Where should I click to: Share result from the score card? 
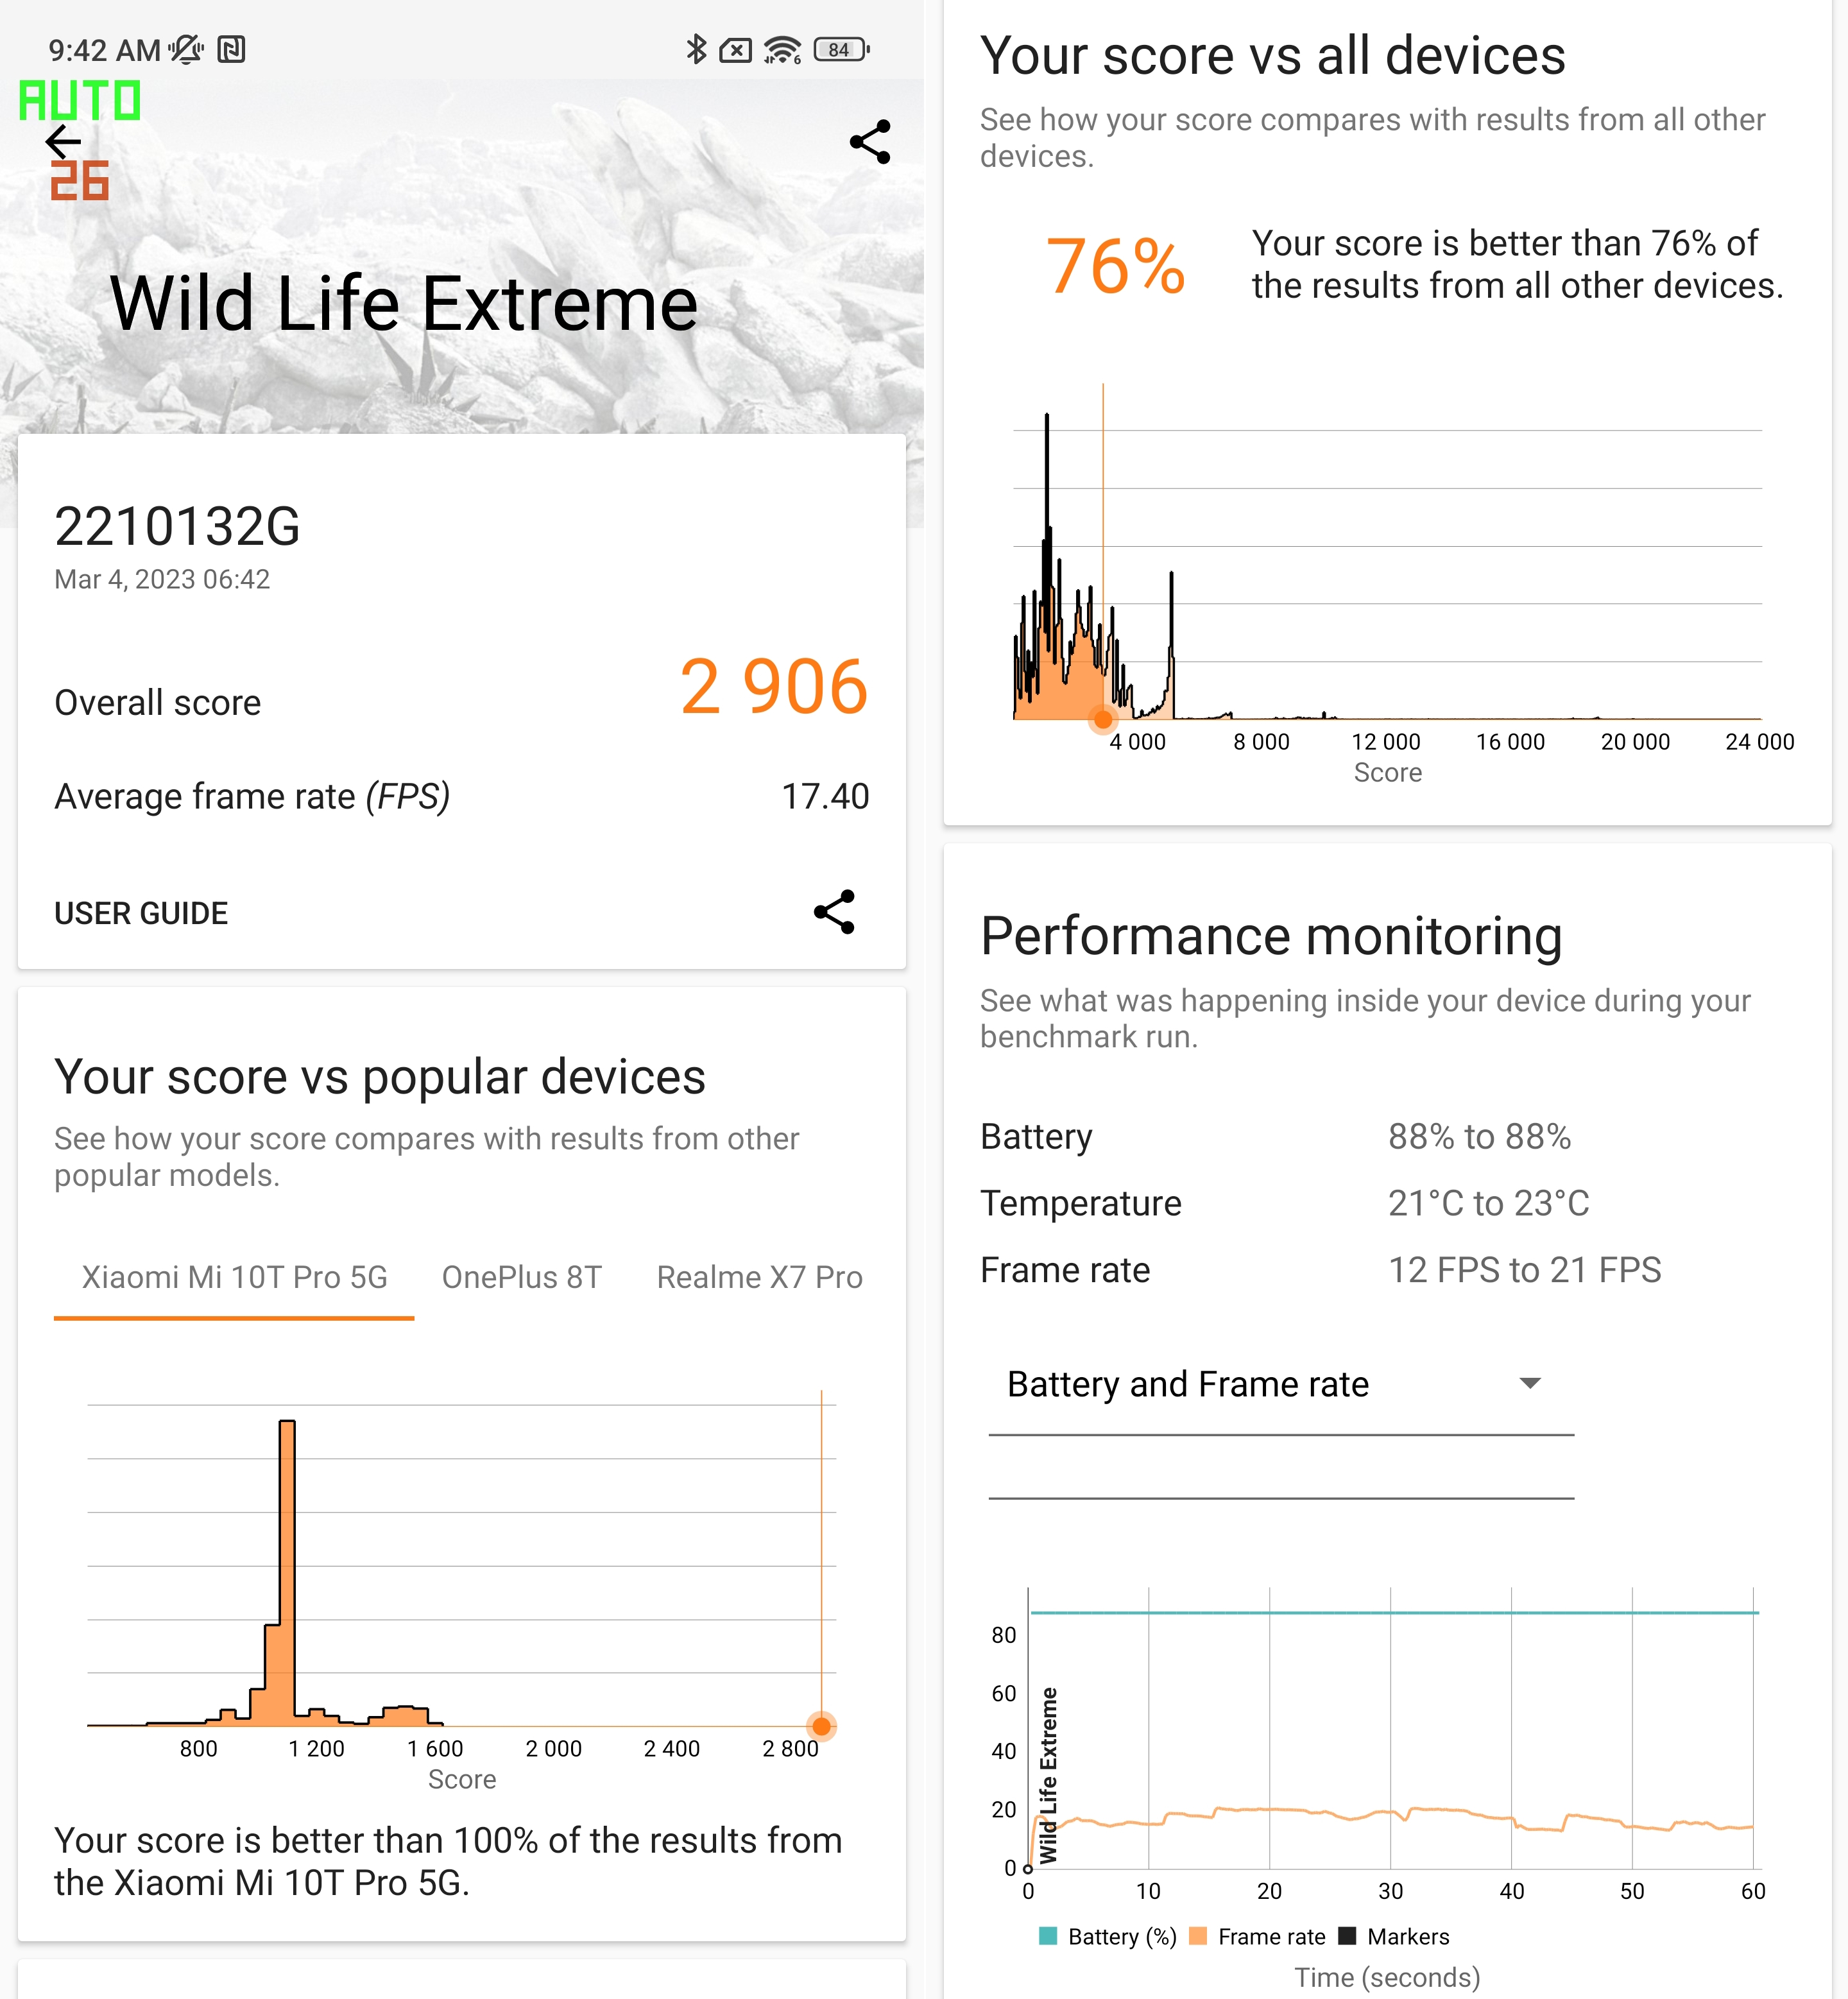tap(834, 912)
